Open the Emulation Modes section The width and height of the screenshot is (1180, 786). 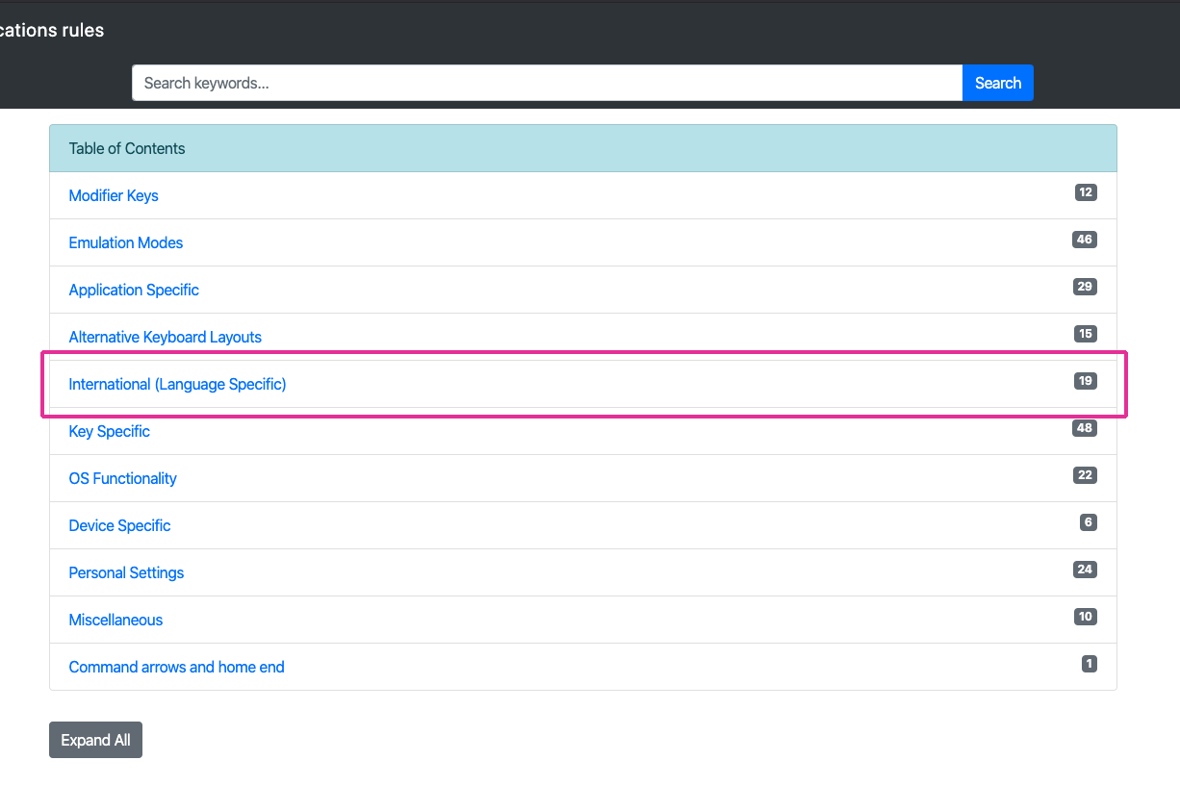[126, 242]
